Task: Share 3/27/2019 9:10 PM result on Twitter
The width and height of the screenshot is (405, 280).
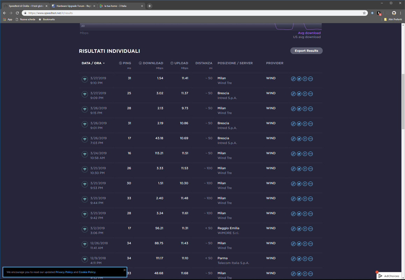Action: point(299,79)
